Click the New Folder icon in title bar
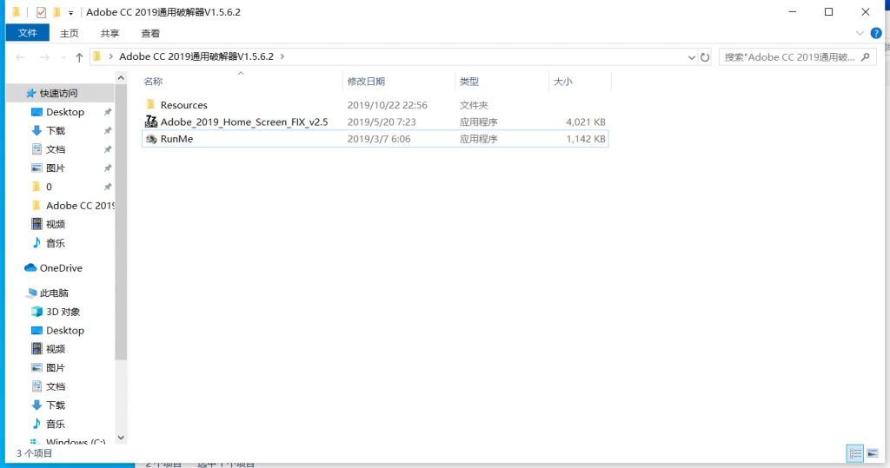 56,12
